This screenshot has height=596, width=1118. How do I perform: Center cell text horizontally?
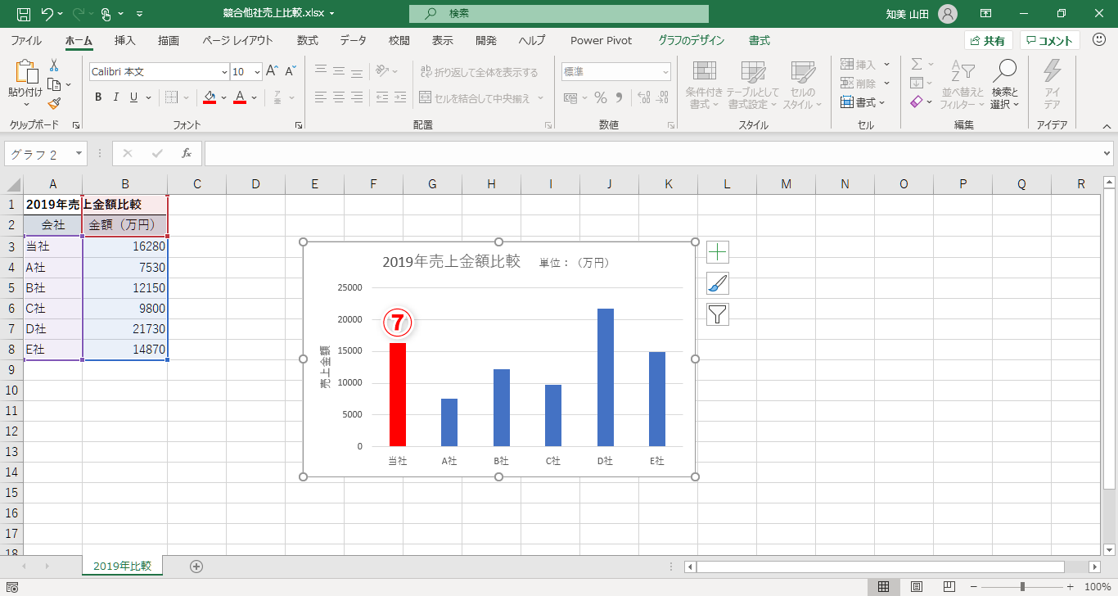[x=339, y=97]
